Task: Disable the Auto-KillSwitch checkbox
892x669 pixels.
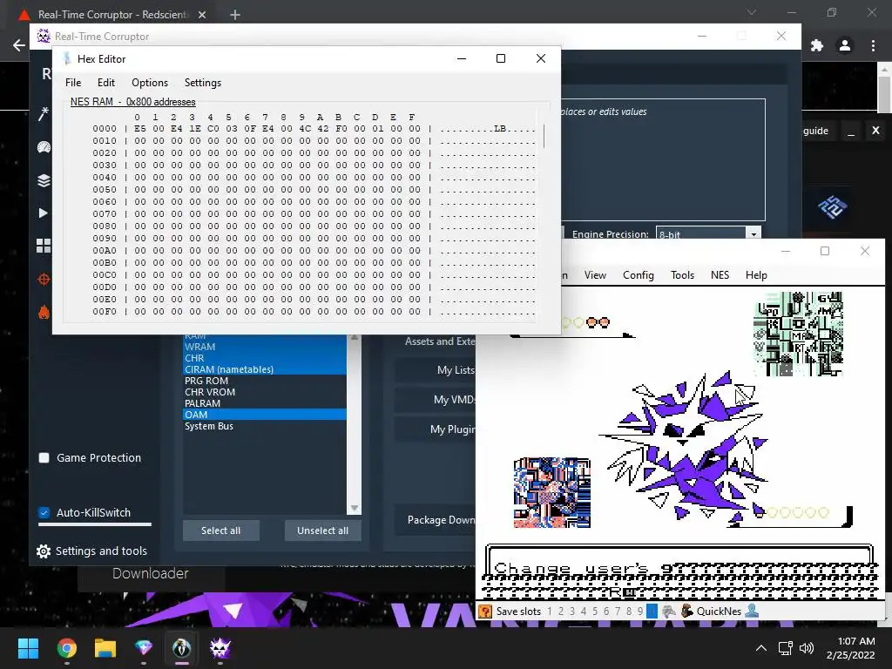Action: [x=44, y=512]
